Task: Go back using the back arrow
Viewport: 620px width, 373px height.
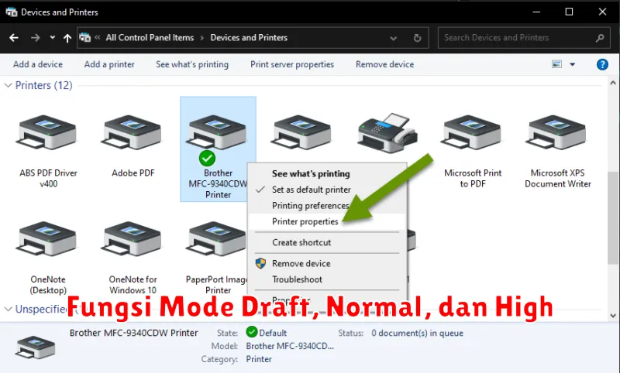Action: [x=14, y=38]
